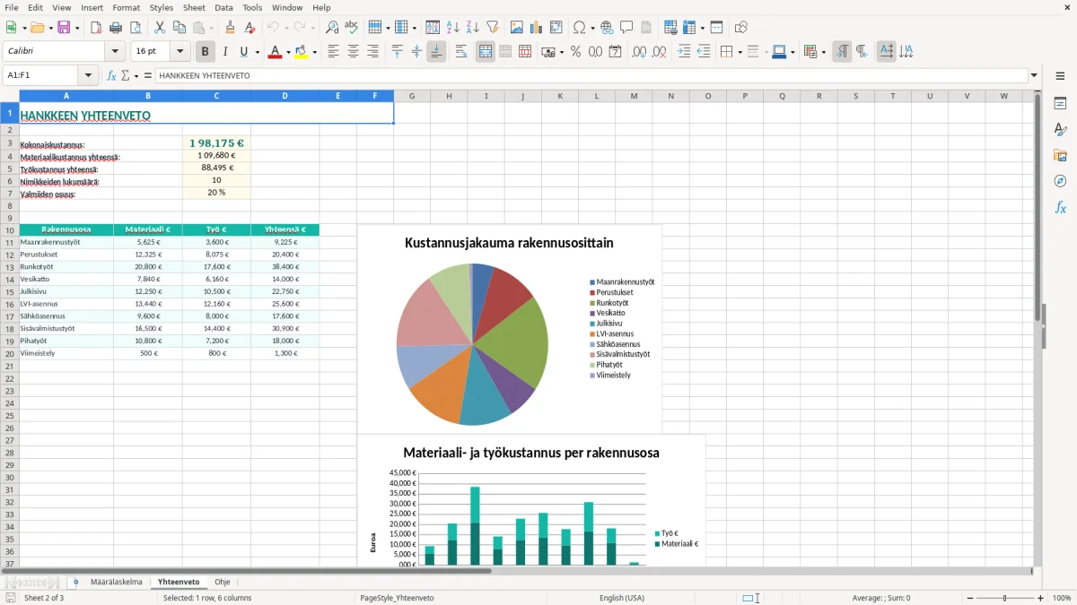Toggle Align Left

[x=334, y=52]
